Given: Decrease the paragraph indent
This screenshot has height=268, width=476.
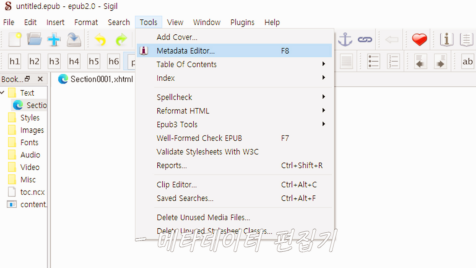Looking at the screenshot, I should [x=420, y=61].
